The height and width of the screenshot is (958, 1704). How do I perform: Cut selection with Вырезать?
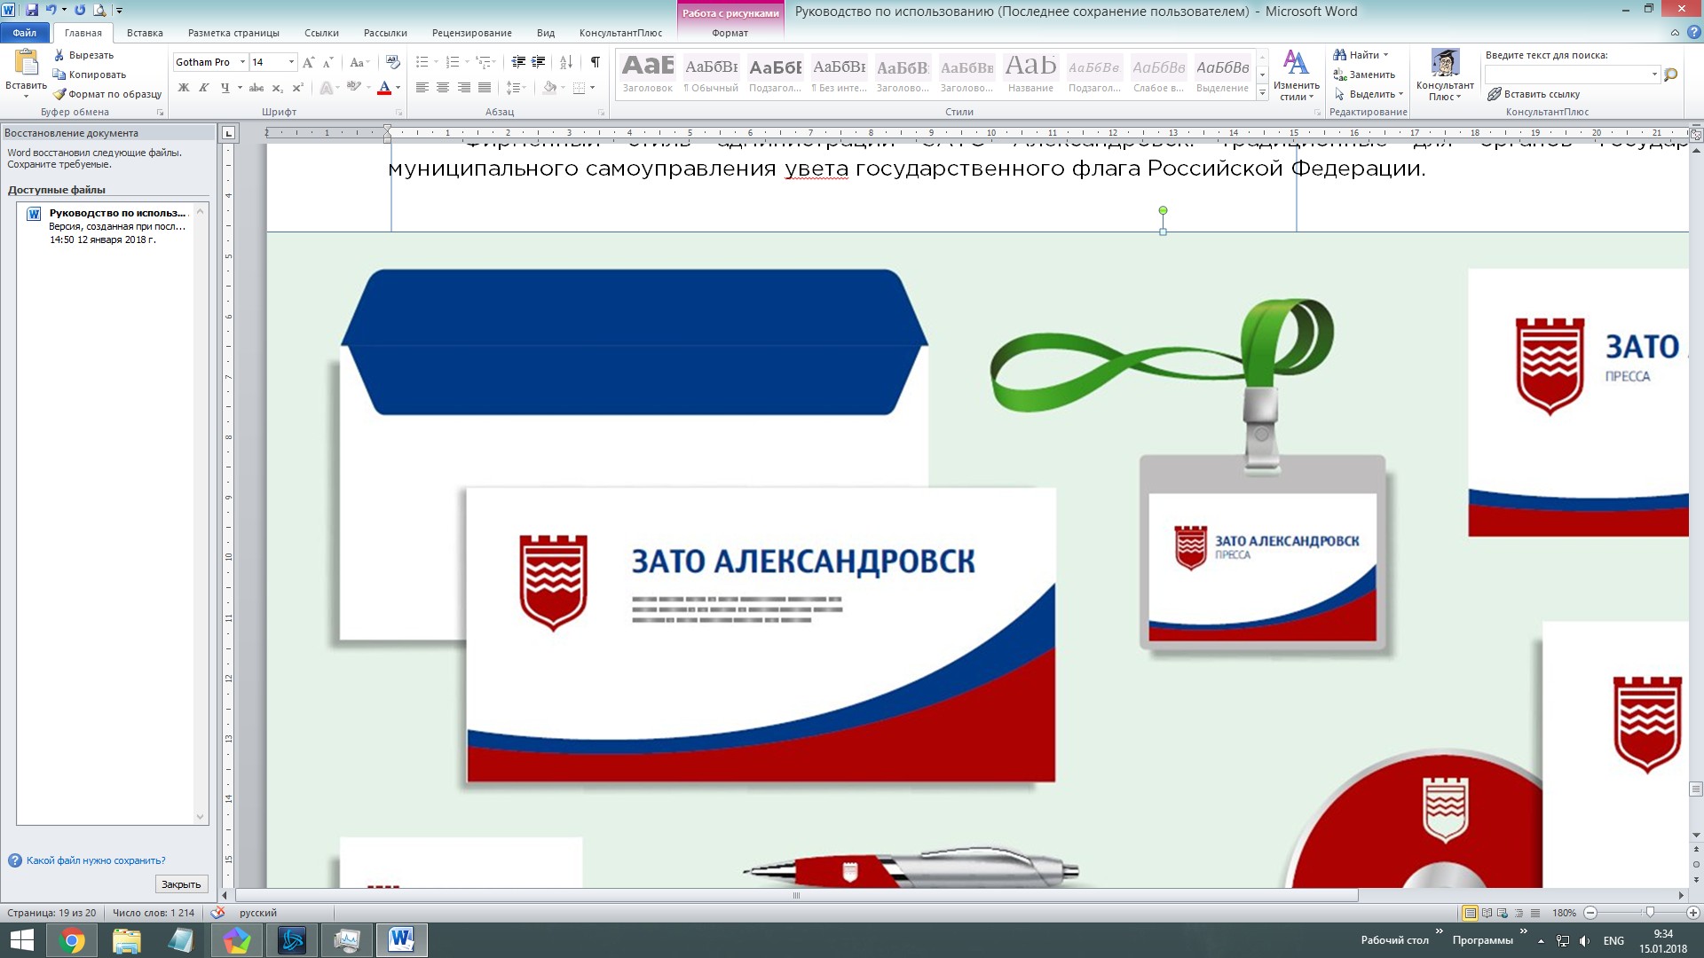coord(83,55)
